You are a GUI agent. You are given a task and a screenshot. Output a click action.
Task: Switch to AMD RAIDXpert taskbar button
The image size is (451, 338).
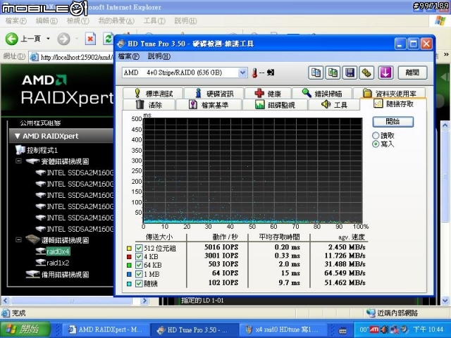click(106, 330)
